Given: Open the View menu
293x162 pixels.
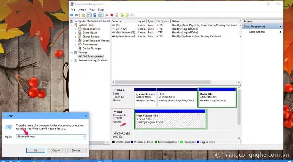Looking at the screenshot, I should coord(92,10).
